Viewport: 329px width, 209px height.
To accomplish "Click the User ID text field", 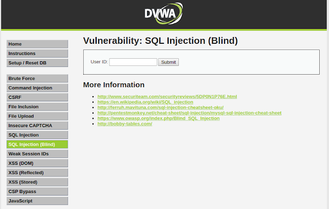I will click(x=133, y=62).
